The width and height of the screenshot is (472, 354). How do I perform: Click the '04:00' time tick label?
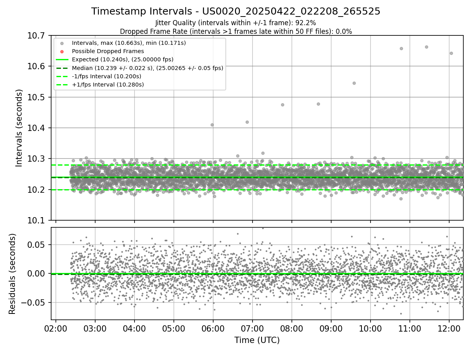click(x=134, y=328)
